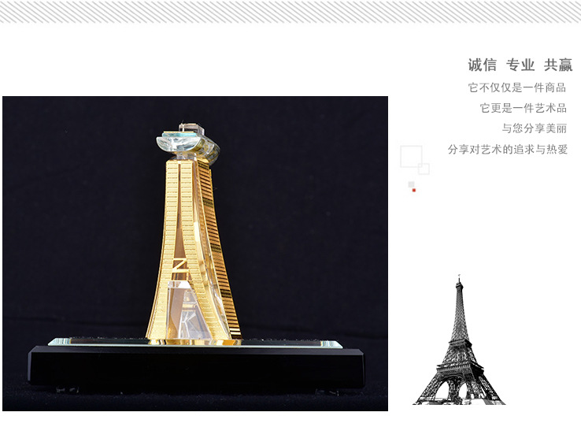This screenshot has height=427, width=581.
Task: Click the 诚信 专业 共赢 heading
Action: 520,65
